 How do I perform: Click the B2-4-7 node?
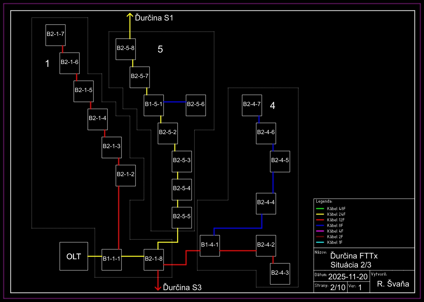tap(252, 105)
